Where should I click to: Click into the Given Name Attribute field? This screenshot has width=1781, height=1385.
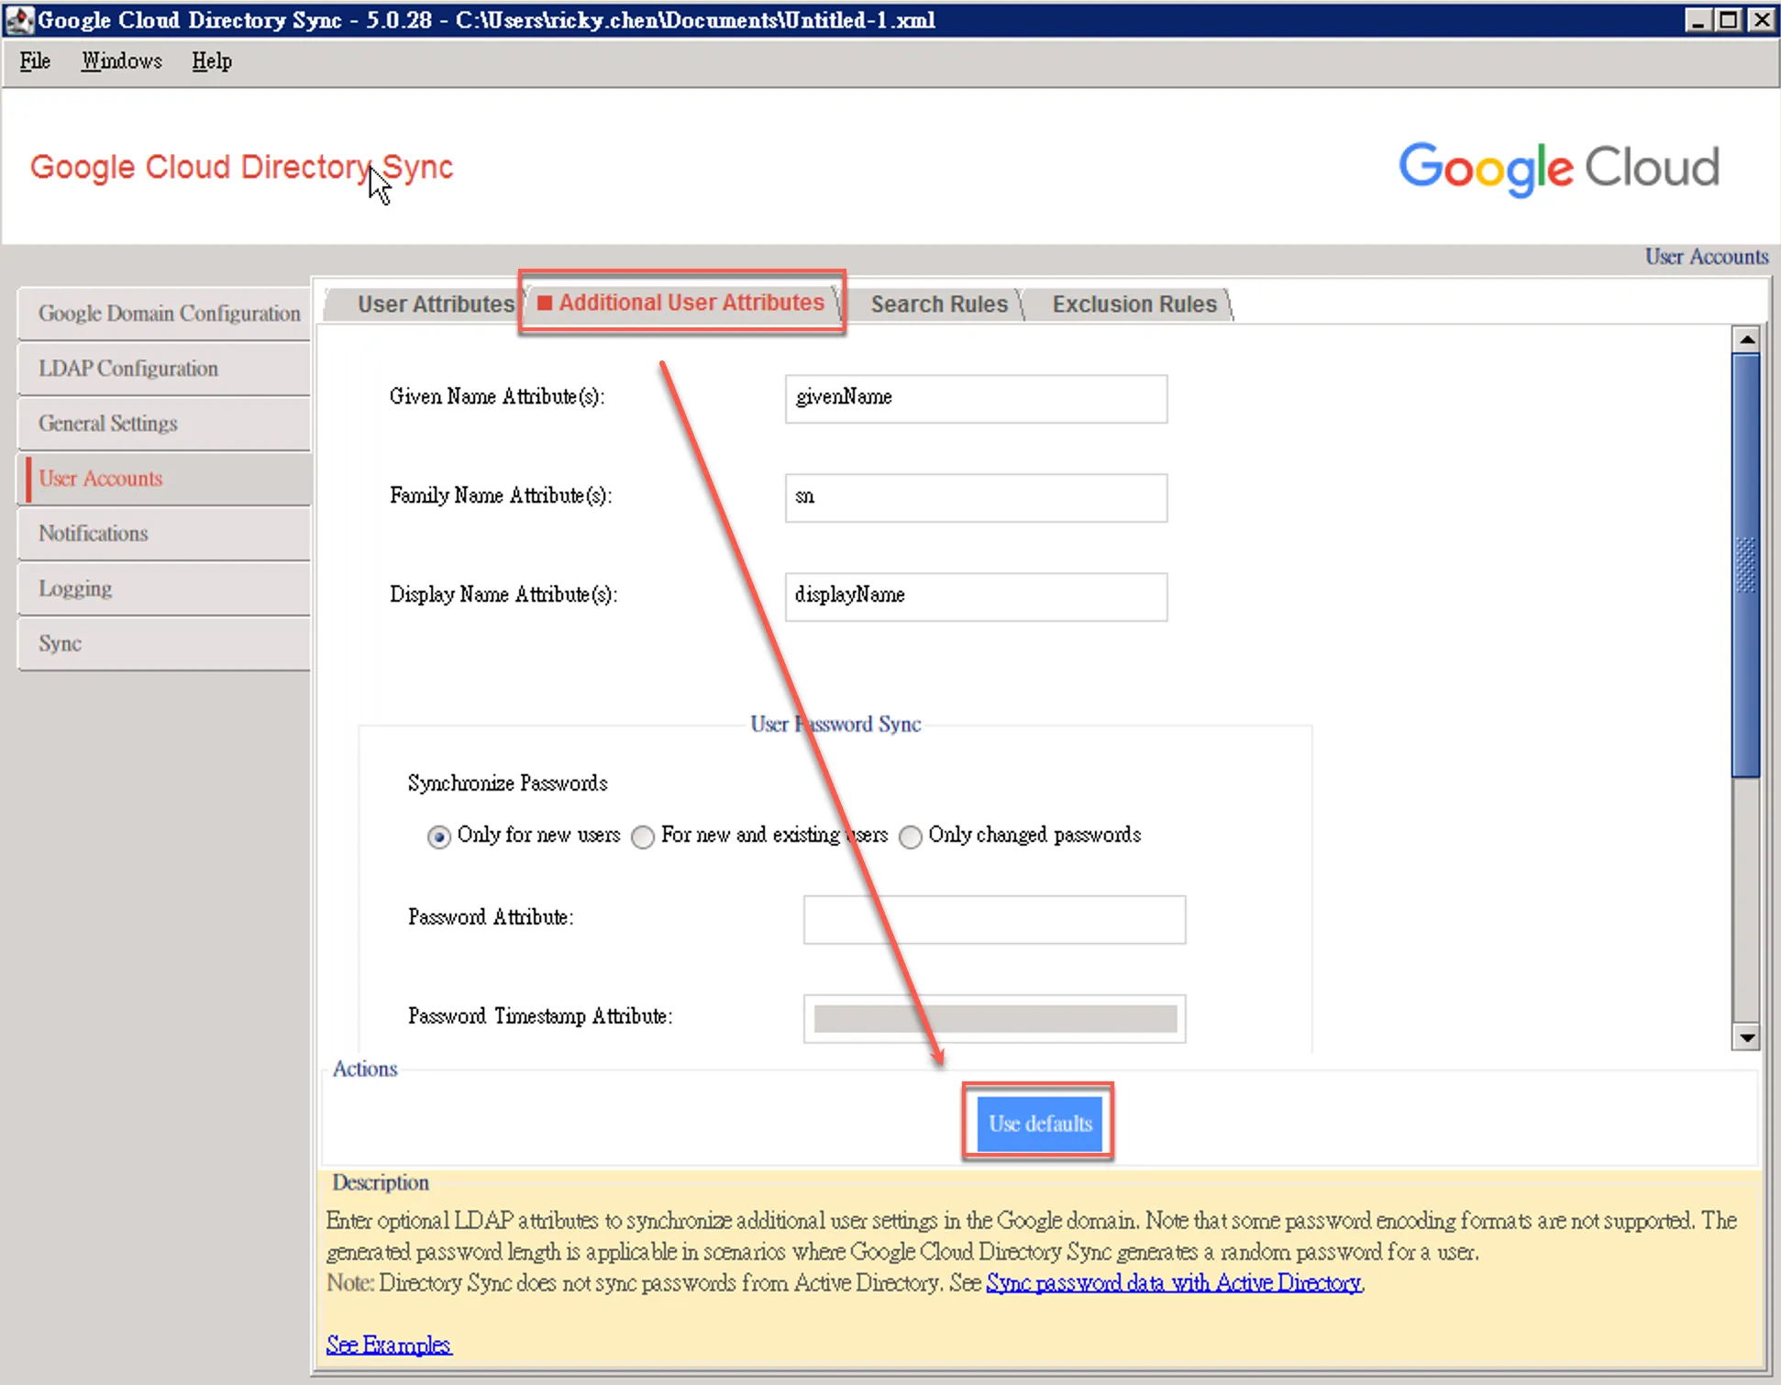pyautogui.click(x=976, y=398)
